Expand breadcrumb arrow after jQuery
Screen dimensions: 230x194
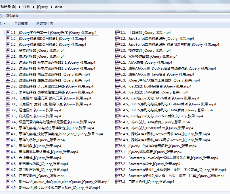52,7
